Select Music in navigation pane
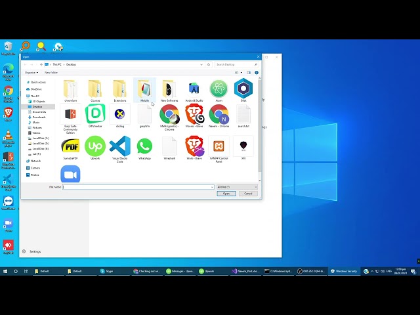 click(x=36, y=123)
